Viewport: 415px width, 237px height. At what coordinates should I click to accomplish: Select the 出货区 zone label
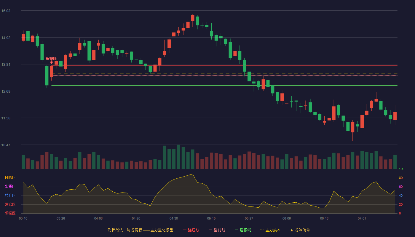[x=10, y=187]
